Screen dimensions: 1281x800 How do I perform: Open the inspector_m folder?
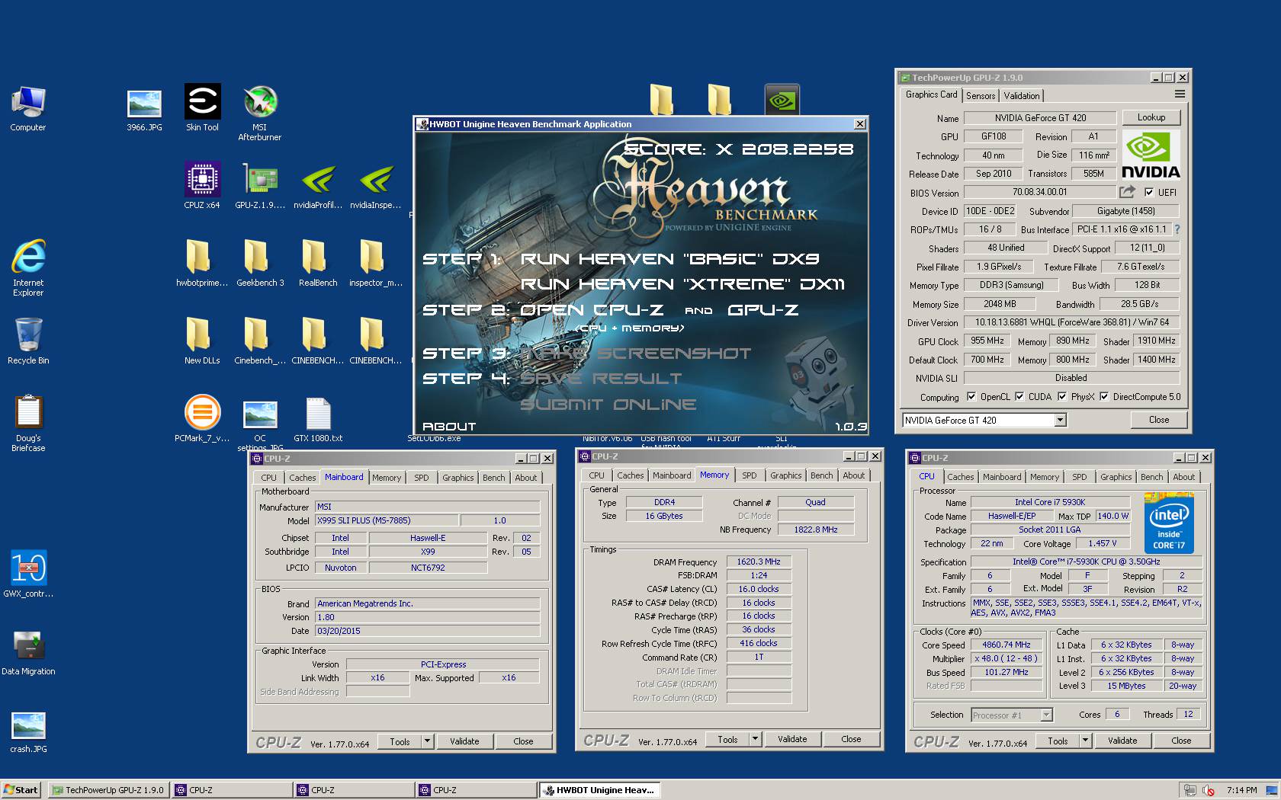click(376, 264)
